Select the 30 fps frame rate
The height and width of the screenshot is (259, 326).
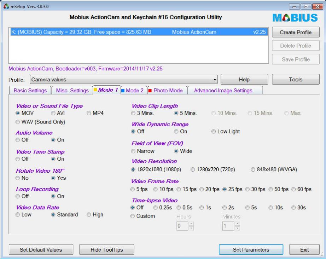pyautogui.click(x=248, y=189)
